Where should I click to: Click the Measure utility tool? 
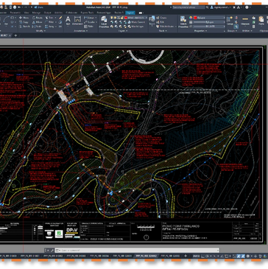point(244,21)
